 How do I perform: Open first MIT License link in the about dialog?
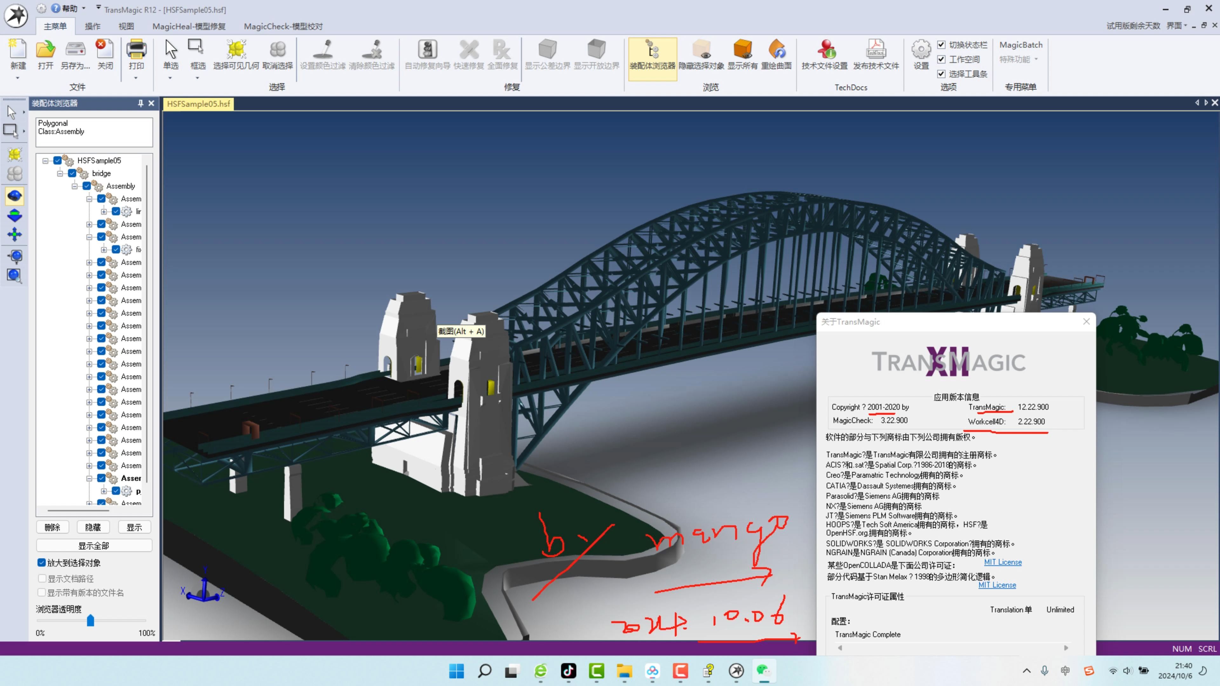click(x=1003, y=562)
